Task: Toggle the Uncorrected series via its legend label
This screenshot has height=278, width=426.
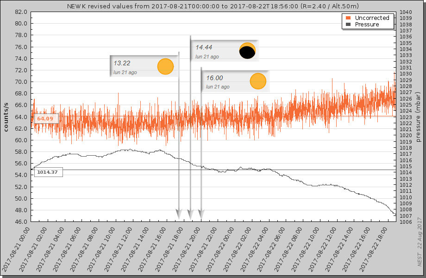Action: coord(372,18)
